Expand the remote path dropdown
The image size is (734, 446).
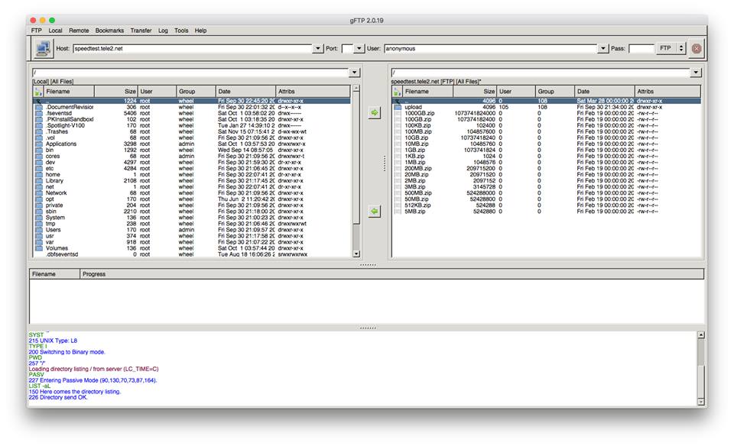coord(695,73)
